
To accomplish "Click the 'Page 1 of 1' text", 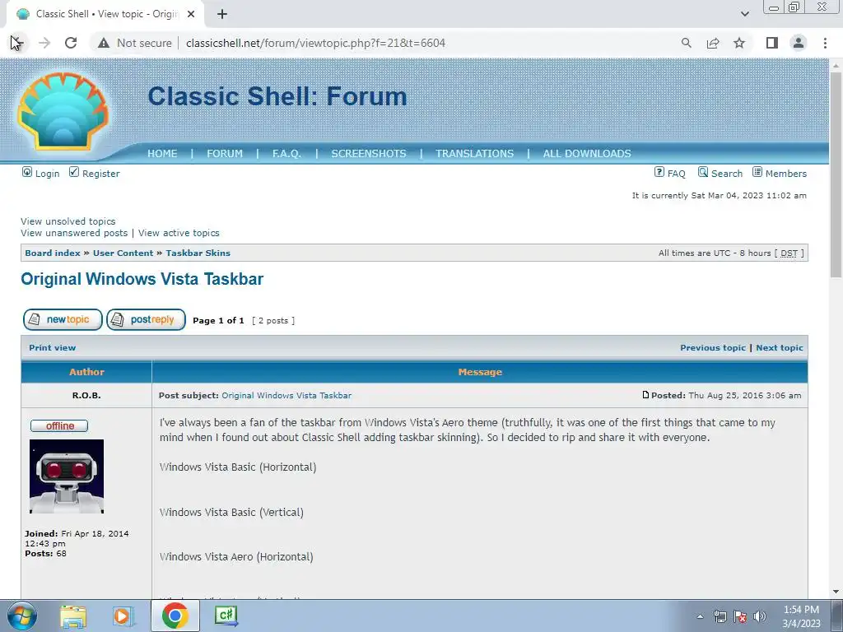I will pos(218,321).
